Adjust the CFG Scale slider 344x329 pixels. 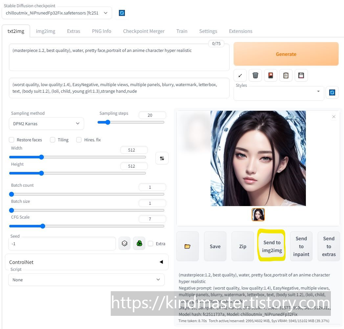tap(87, 226)
